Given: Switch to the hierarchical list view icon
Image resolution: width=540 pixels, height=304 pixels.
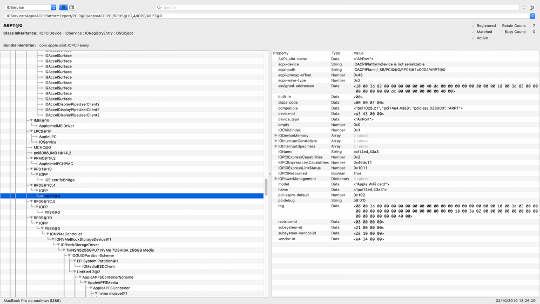Looking at the screenshot, I should [x=63, y=8].
